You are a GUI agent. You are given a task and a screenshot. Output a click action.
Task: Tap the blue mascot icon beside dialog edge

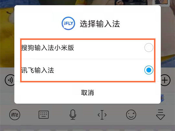[x=162, y=98]
